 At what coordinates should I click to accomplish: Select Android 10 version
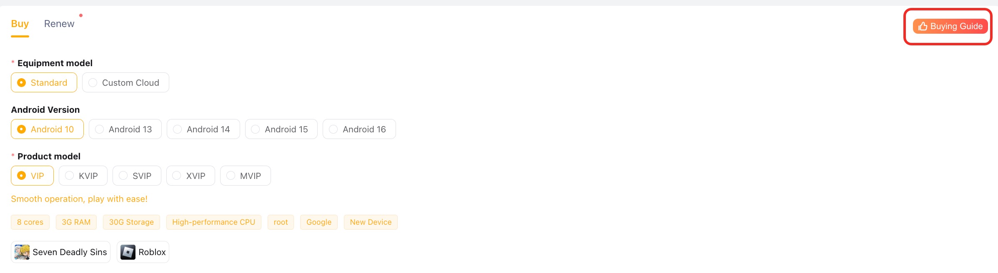pos(47,129)
